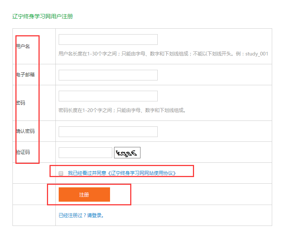The width and height of the screenshot is (285, 234).
Task: Click the 验证码 label text
Action: click(23, 152)
